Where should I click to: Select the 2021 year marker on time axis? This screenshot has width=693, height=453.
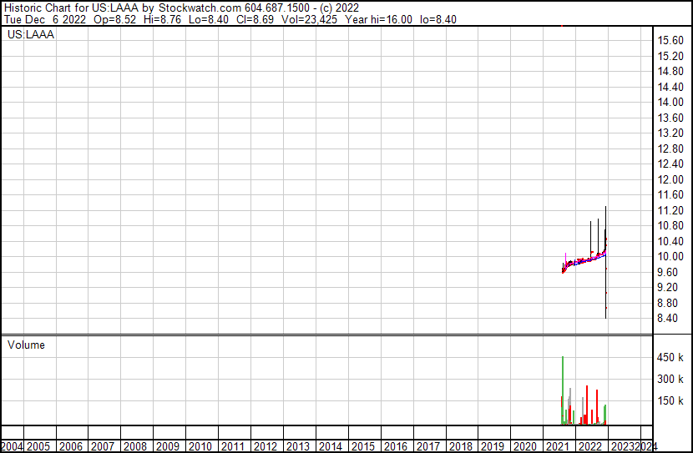coord(557,446)
